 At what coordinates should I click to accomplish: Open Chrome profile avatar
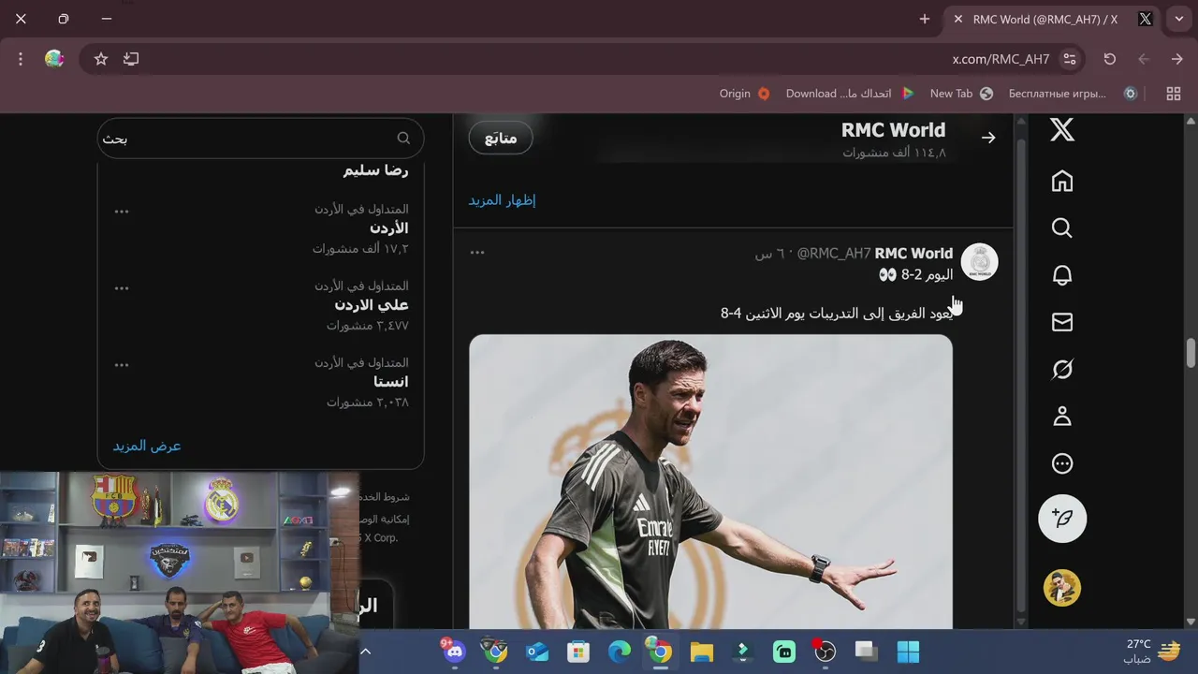(54, 59)
